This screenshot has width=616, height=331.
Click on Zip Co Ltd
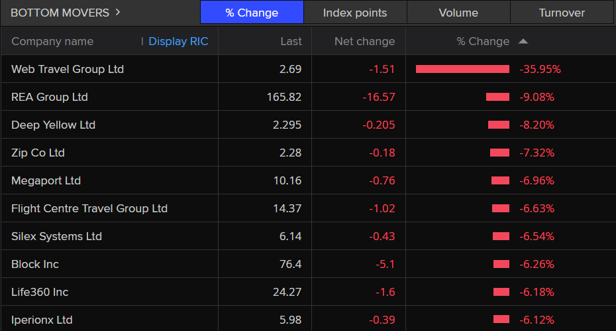[38, 153]
